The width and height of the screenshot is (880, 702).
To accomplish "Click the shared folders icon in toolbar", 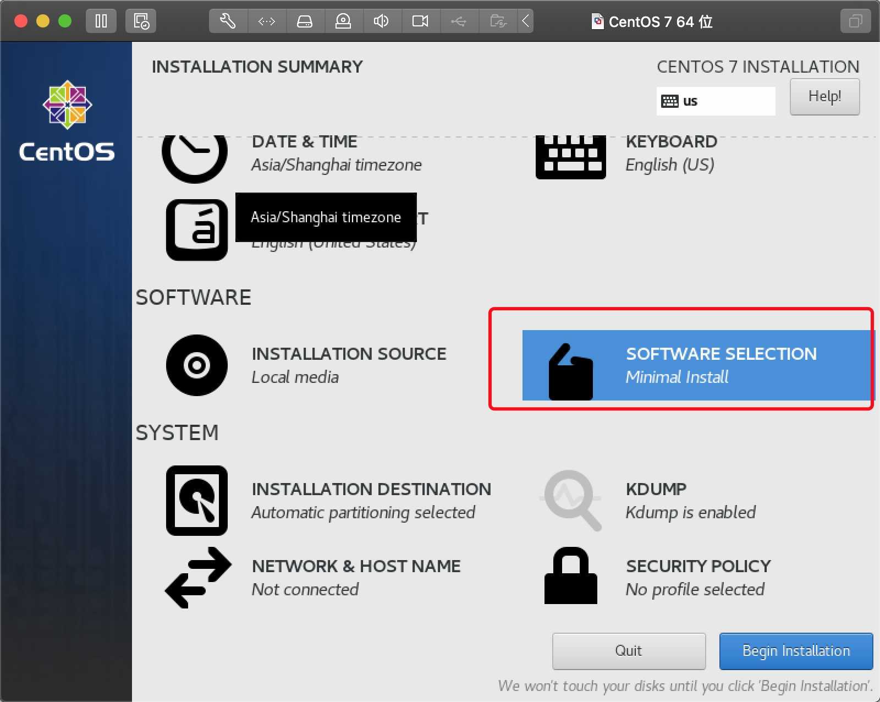I will 498,21.
